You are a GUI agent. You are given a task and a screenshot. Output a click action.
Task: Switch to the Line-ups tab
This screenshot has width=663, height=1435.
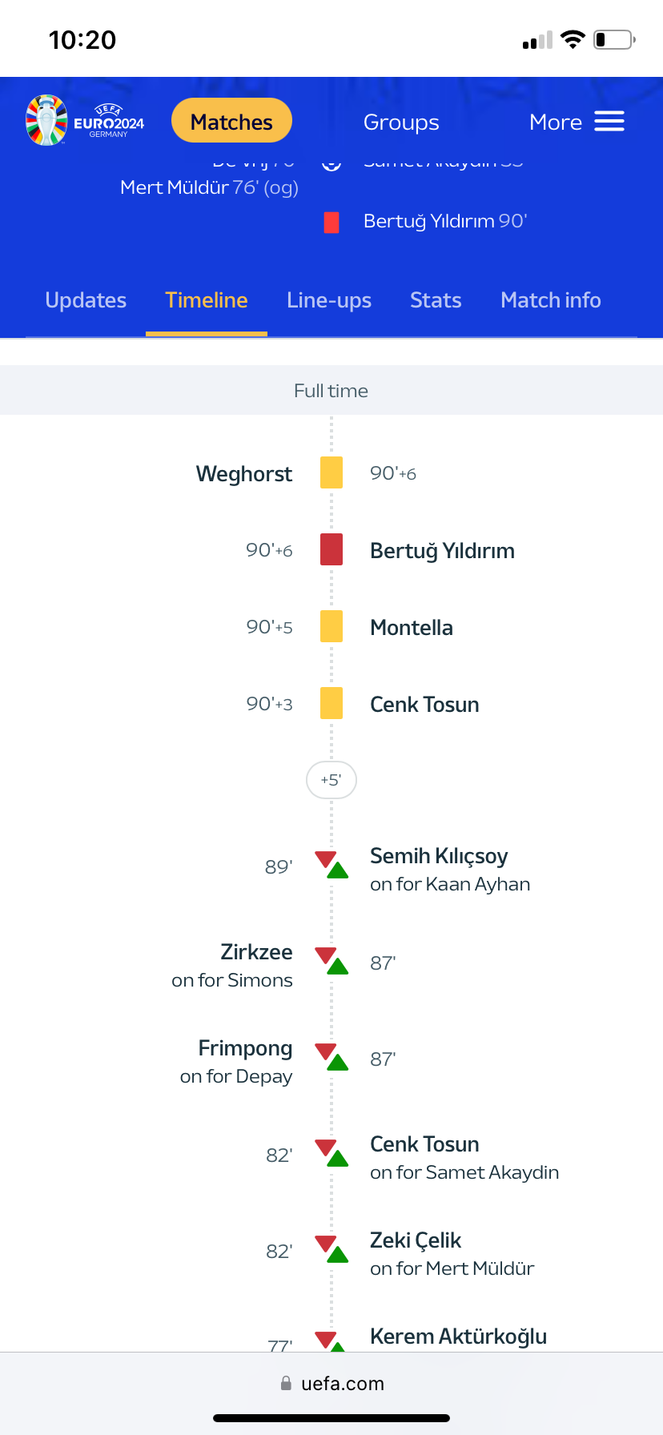tap(329, 300)
